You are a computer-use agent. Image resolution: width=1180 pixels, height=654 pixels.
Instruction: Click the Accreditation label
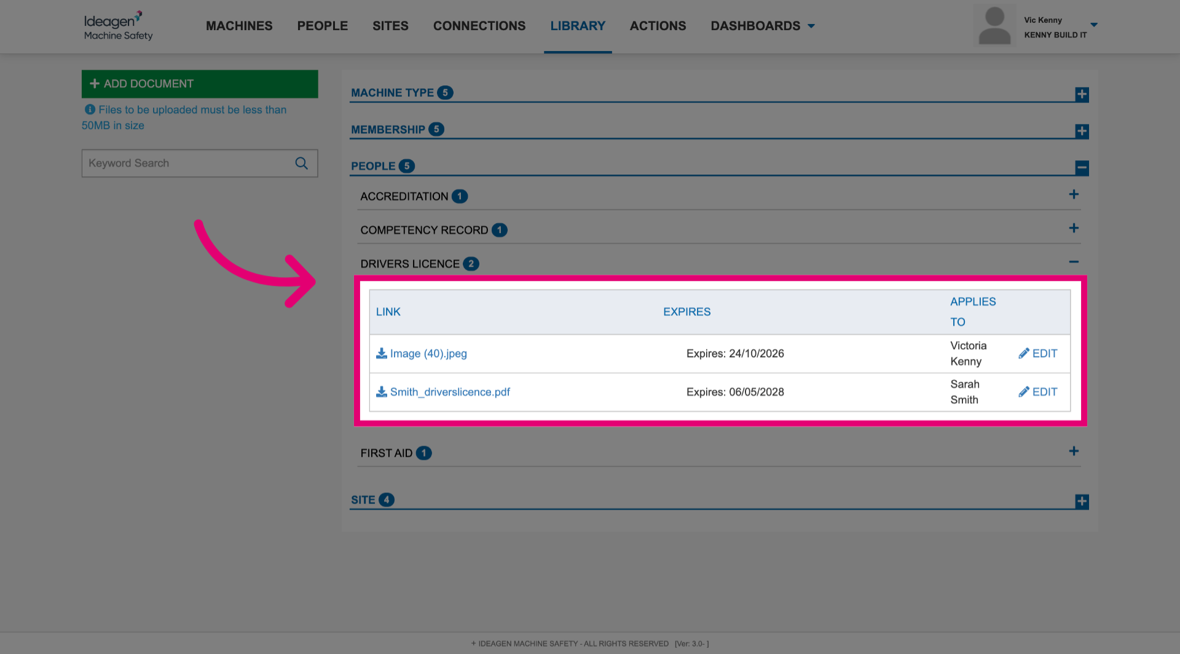(404, 196)
